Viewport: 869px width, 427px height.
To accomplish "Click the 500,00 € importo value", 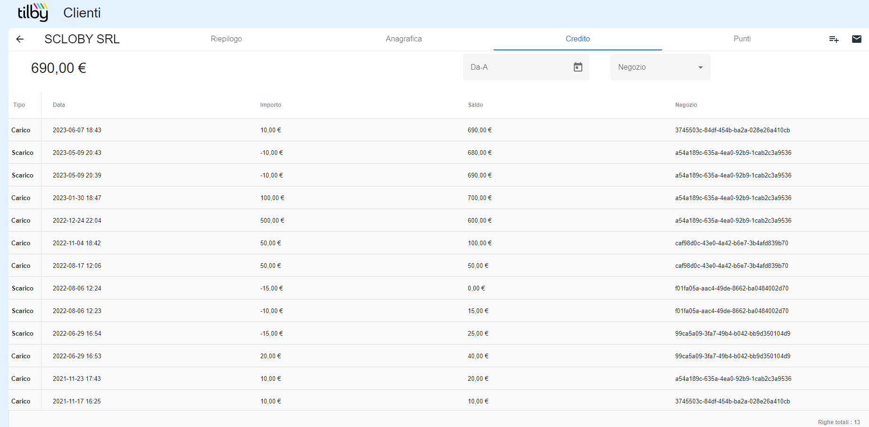I will 272,221.
